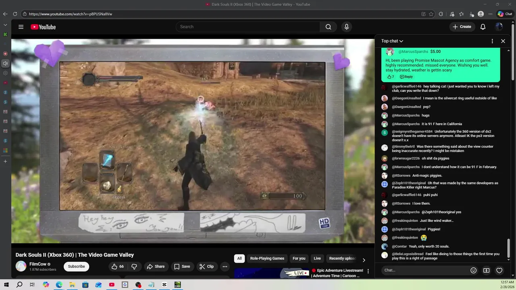Open options for Epic Adventure Livestream video
The width and height of the screenshot is (516, 290).
(x=368, y=271)
